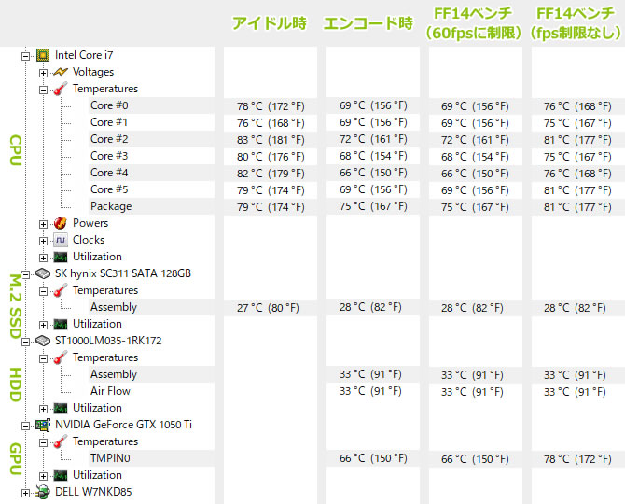Select the DELL W7NKD85 label

click(x=93, y=492)
